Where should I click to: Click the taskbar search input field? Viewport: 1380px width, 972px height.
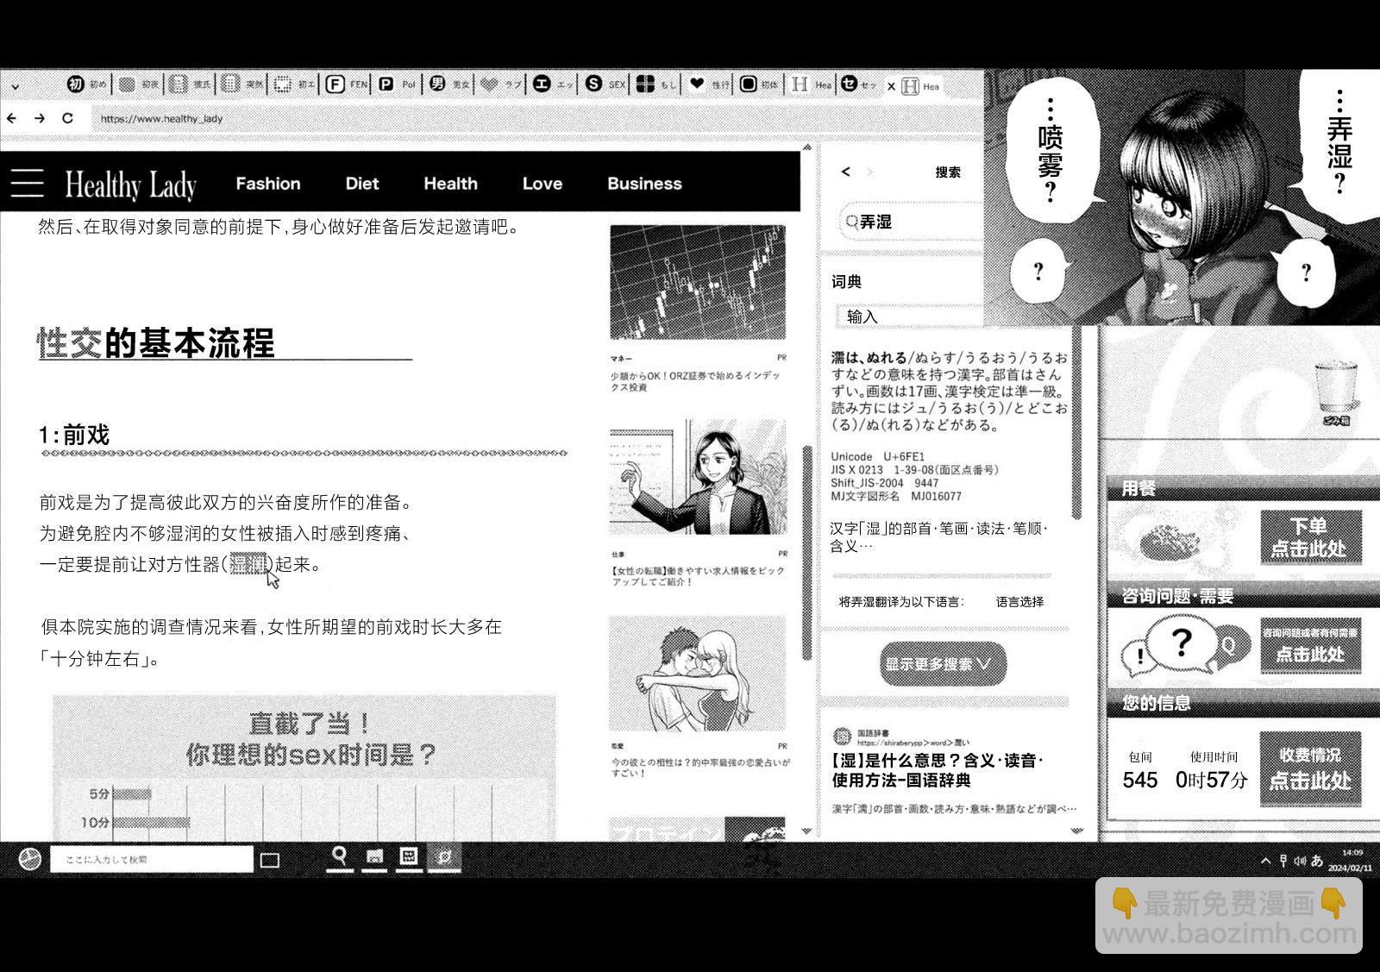click(152, 859)
